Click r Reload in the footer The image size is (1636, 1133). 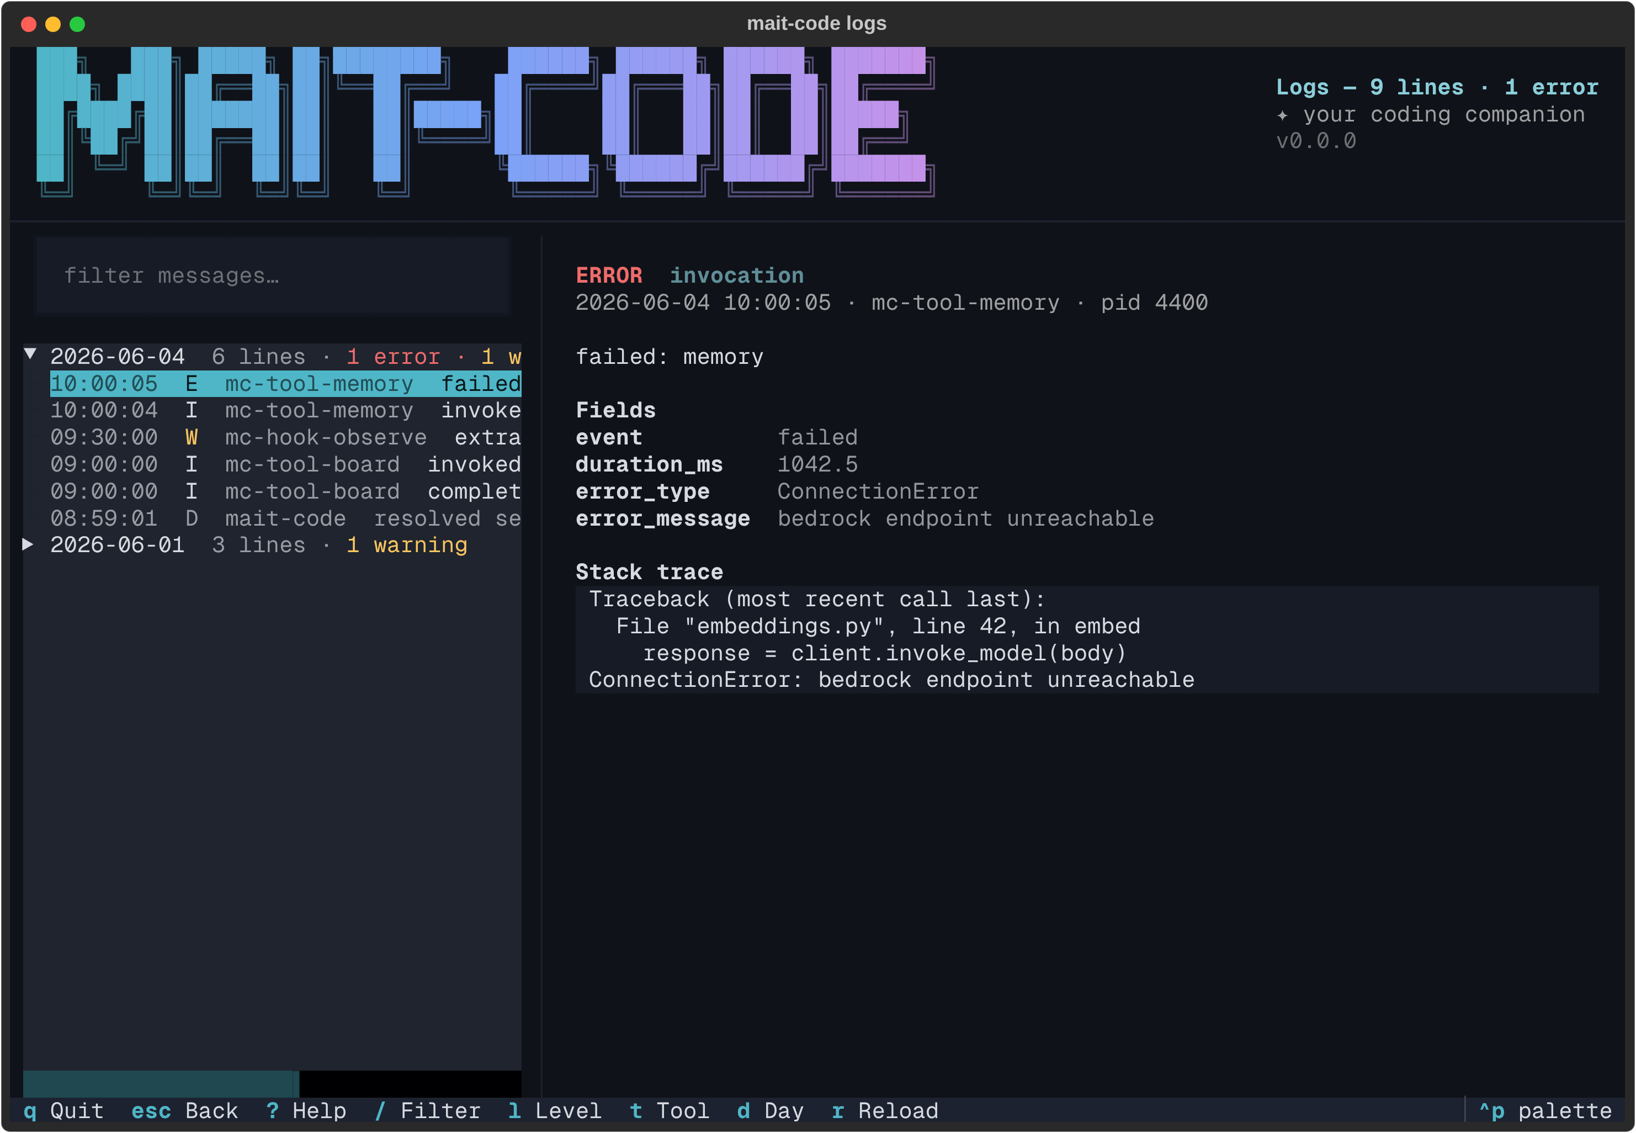tap(885, 1111)
